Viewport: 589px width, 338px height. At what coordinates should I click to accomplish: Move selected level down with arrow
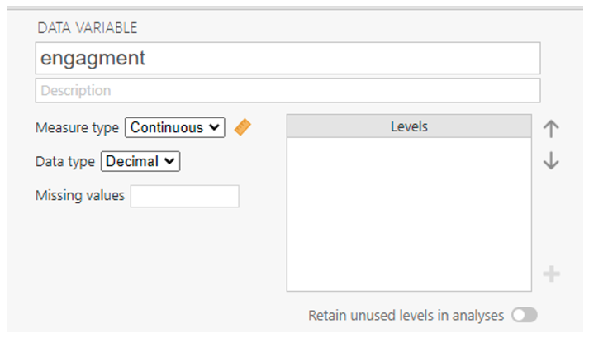point(551,161)
